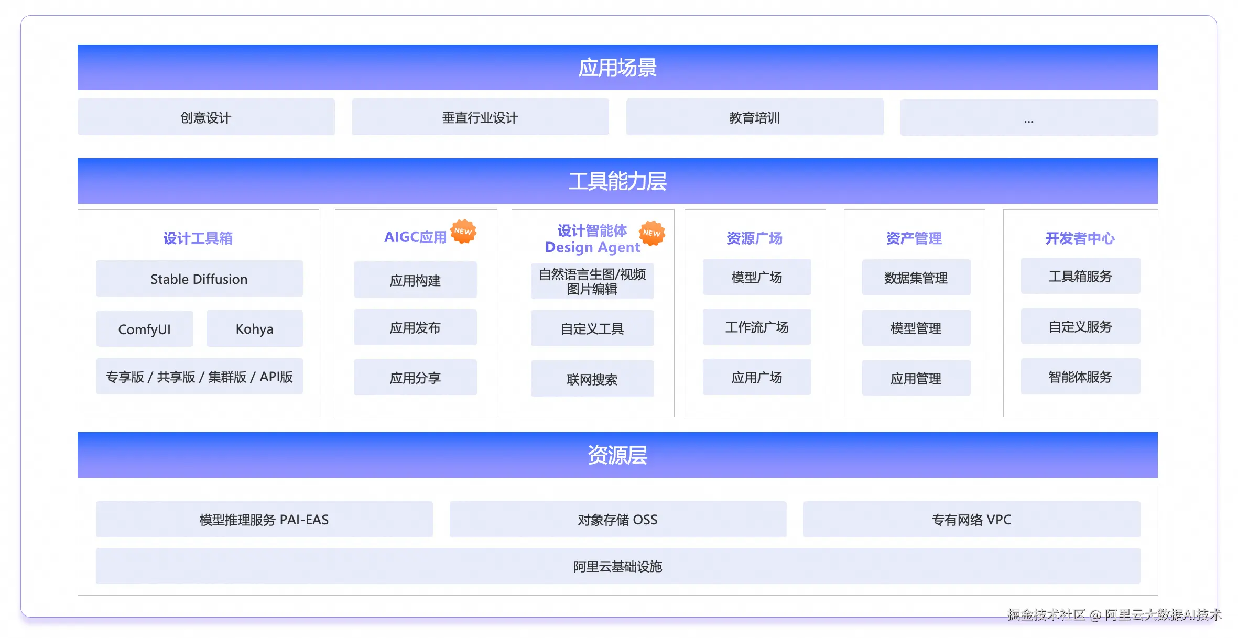
Task: Click the 阿里云基础设施 bar
Action: coord(617,566)
